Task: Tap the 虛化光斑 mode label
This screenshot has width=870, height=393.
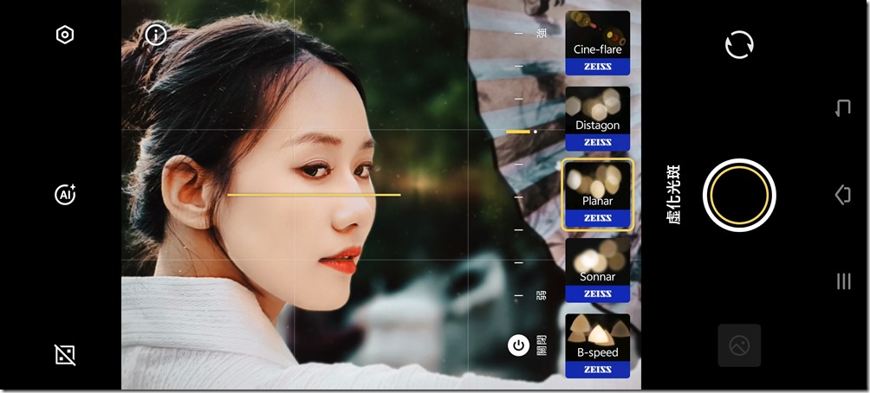Action: pos(674,195)
